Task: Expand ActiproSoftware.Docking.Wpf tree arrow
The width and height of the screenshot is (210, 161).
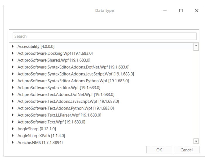Action: [x=13, y=53]
